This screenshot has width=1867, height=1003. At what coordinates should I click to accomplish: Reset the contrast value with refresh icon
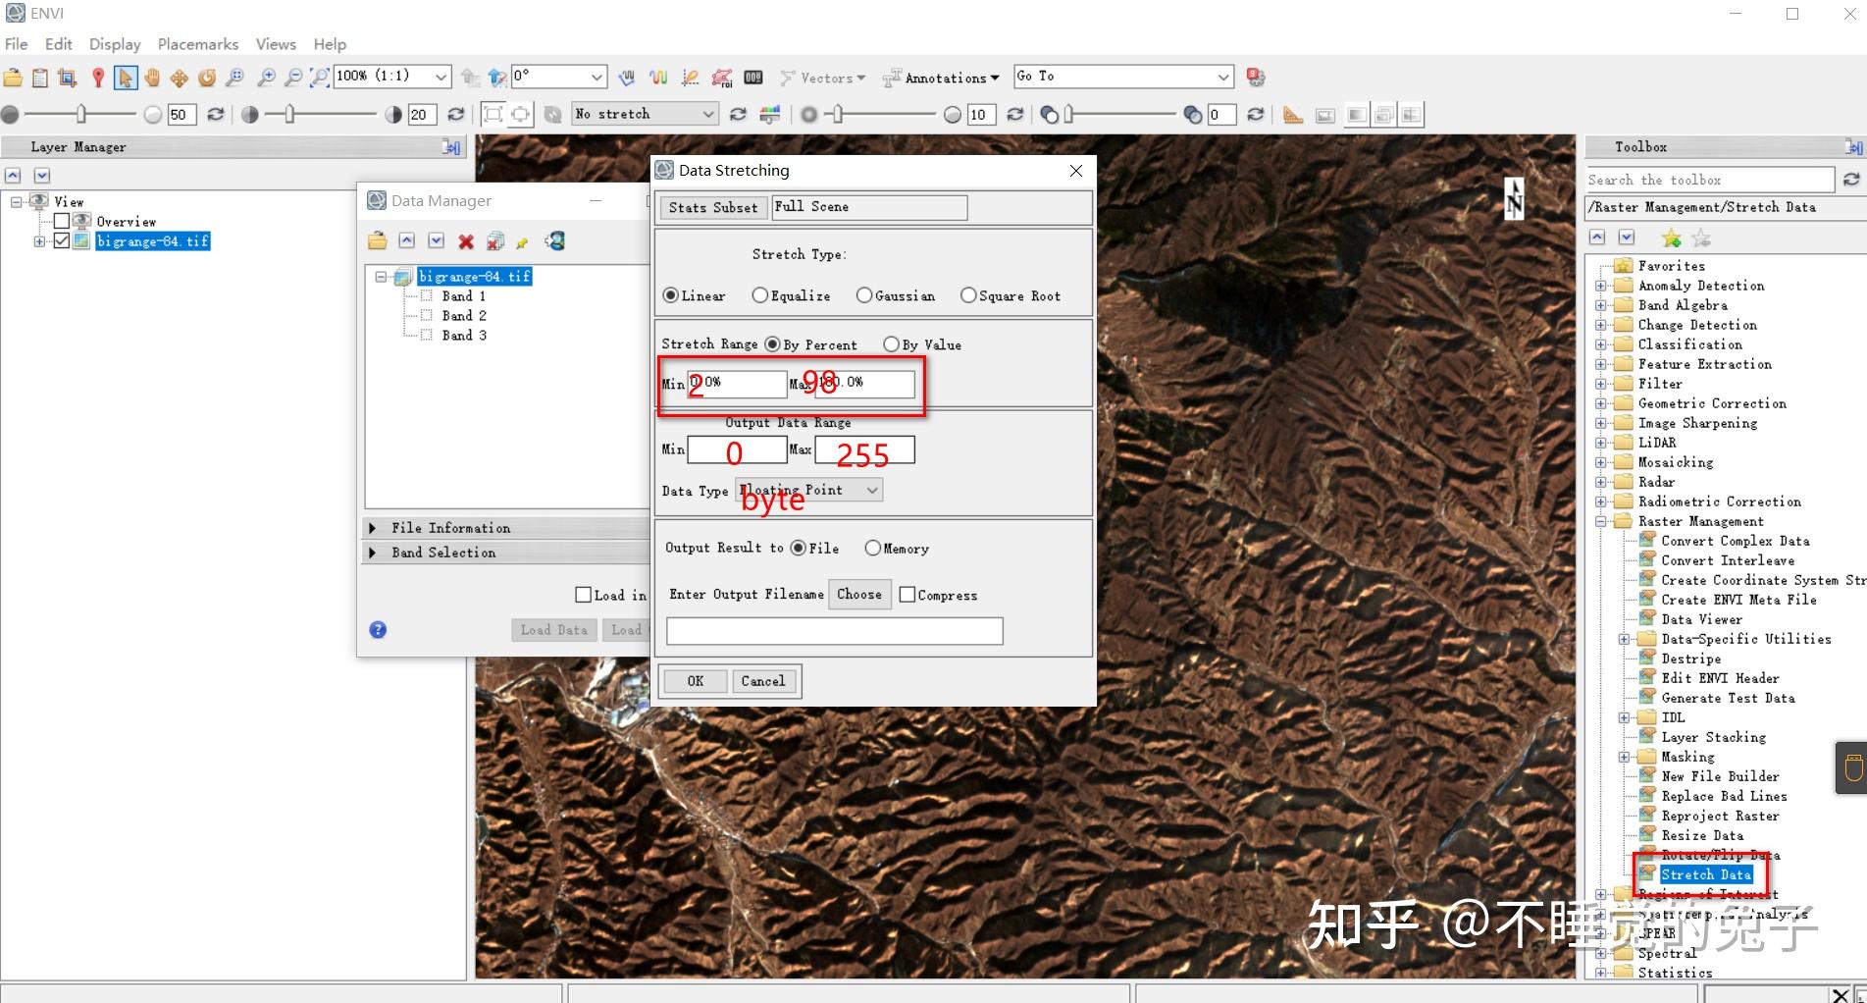coord(455,115)
